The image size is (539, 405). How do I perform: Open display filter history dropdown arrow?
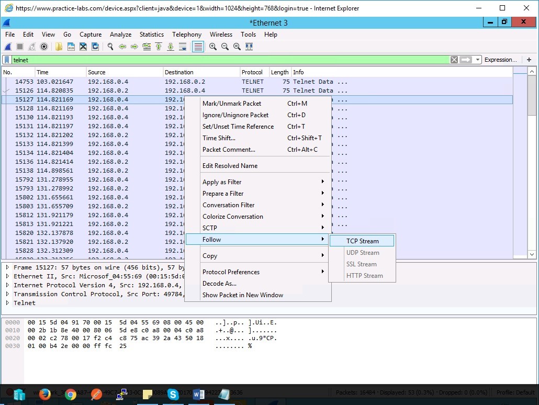[477, 60]
